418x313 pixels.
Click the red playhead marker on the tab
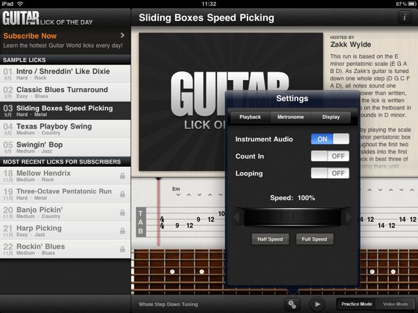pos(159,211)
